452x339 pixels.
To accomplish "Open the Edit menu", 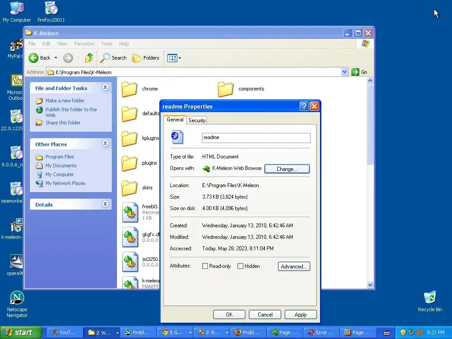I will pyautogui.click(x=46, y=44).
